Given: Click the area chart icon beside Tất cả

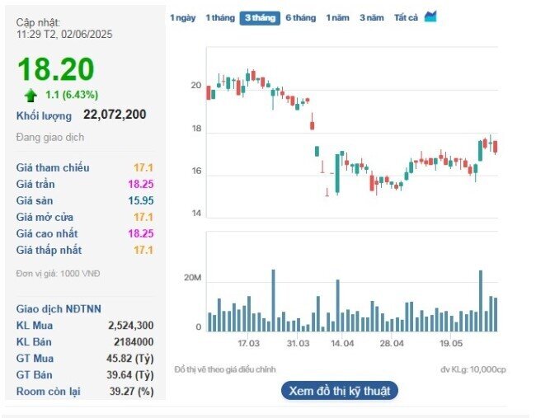Looking at the screenshot, I should (430, 16).
